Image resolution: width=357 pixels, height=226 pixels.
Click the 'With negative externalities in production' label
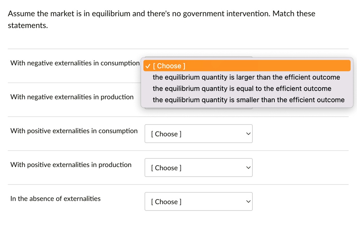click(x=72, y=97)
